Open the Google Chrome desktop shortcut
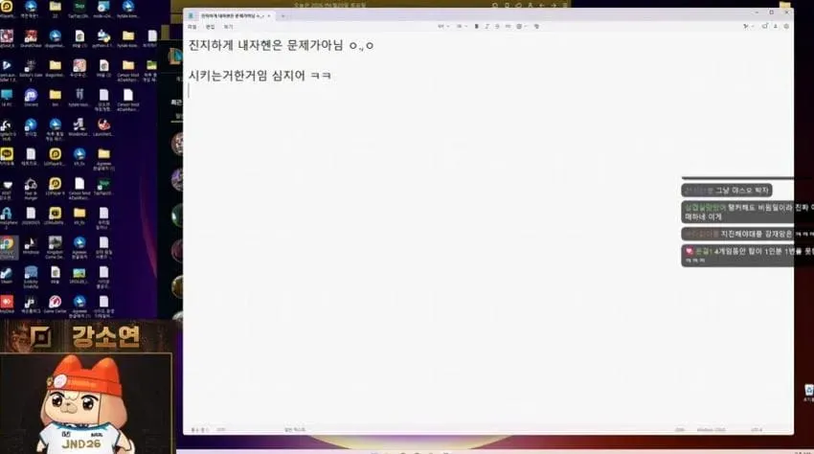The height and width of the screenshot is (454, 814). point(8,246)
